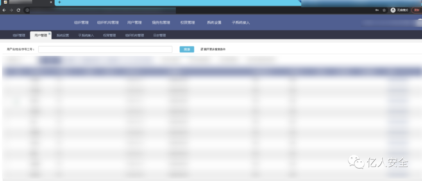The height and width of the screenshot is (181, 422).
Task: Open 子系统接入 in top navigation
Action: pos(241,23)
